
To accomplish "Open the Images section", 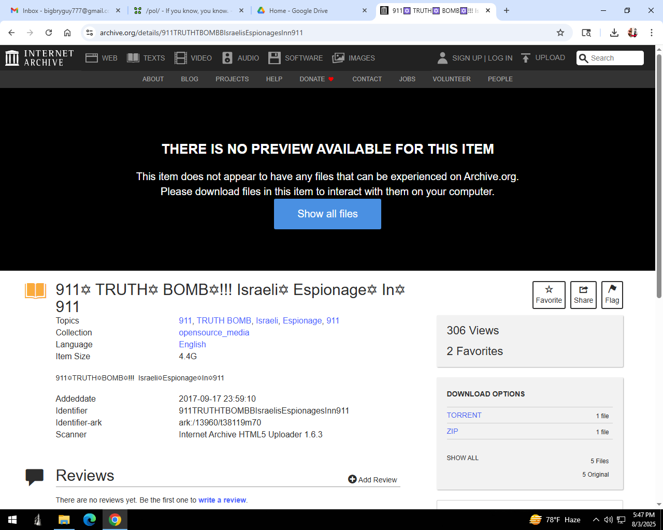I will [x=354, y=58].
